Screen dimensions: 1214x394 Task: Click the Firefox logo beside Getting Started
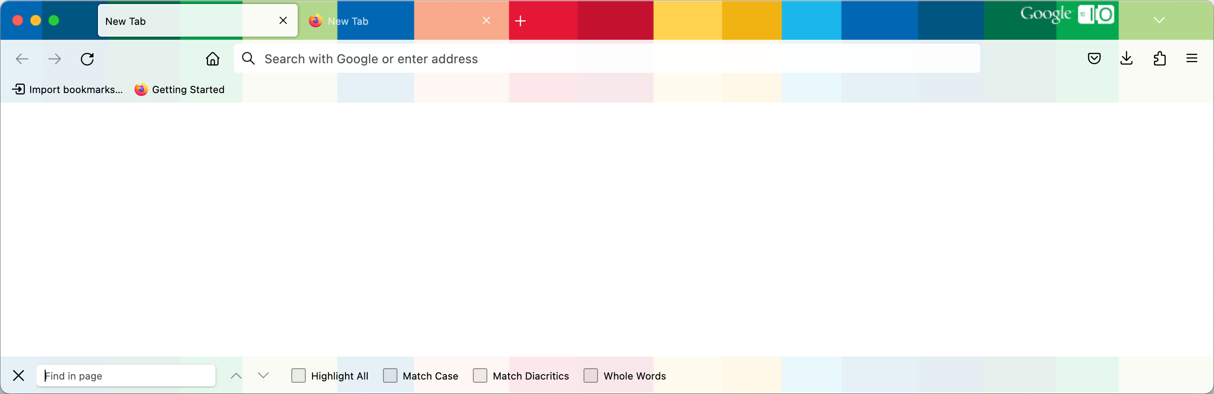[141, 89]
